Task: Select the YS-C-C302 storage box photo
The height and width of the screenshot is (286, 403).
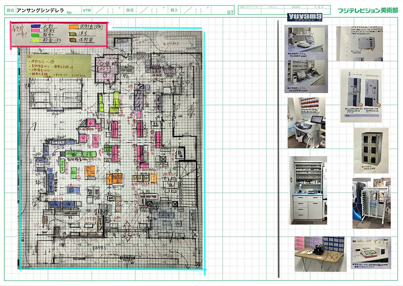Action: pyautogui.click(x=371, y=150)
